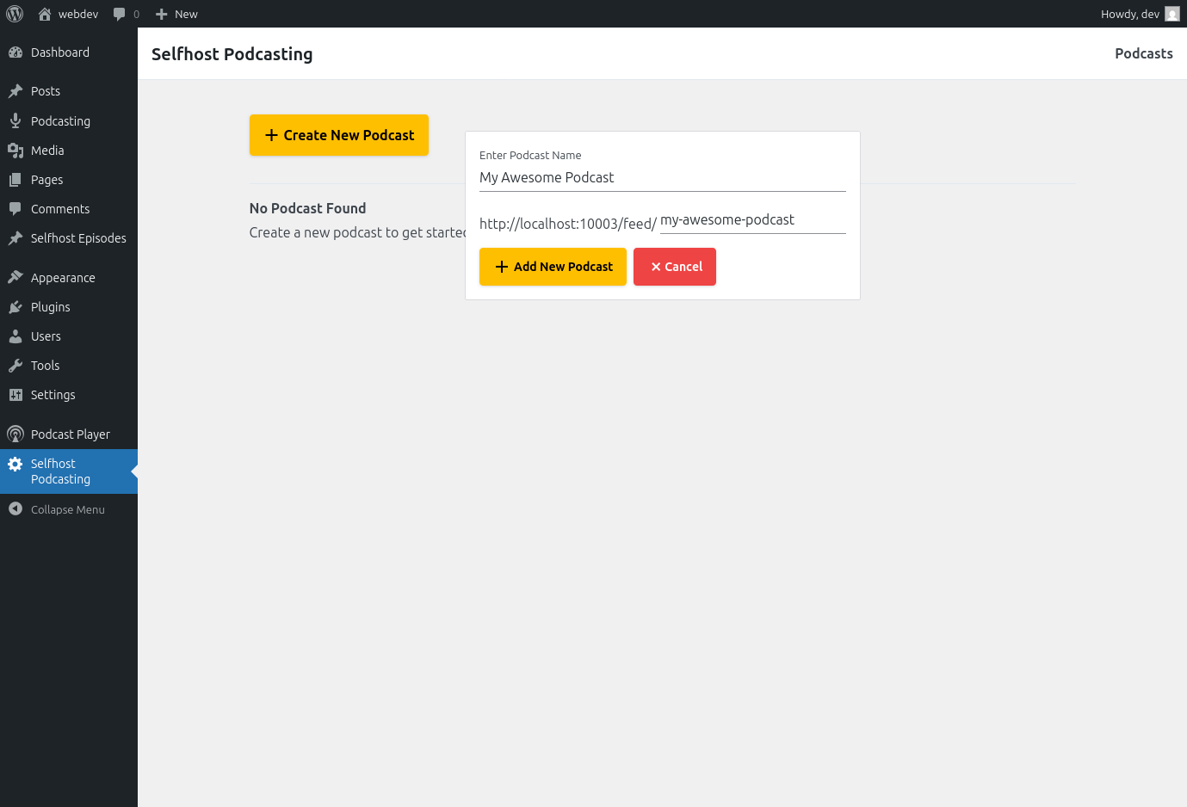
Task: Click Collapse Menu label
Action: (68, 509)
